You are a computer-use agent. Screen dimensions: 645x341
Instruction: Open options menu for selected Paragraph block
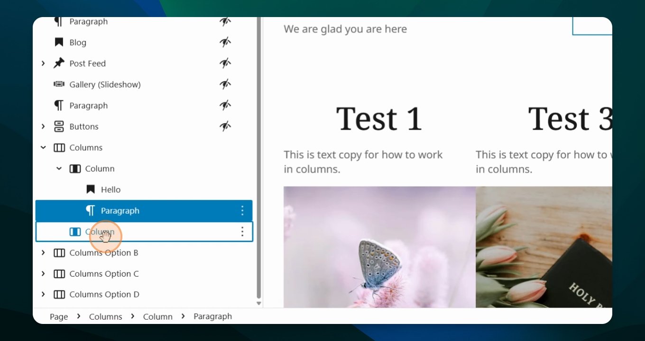click(x=242, y=210)
